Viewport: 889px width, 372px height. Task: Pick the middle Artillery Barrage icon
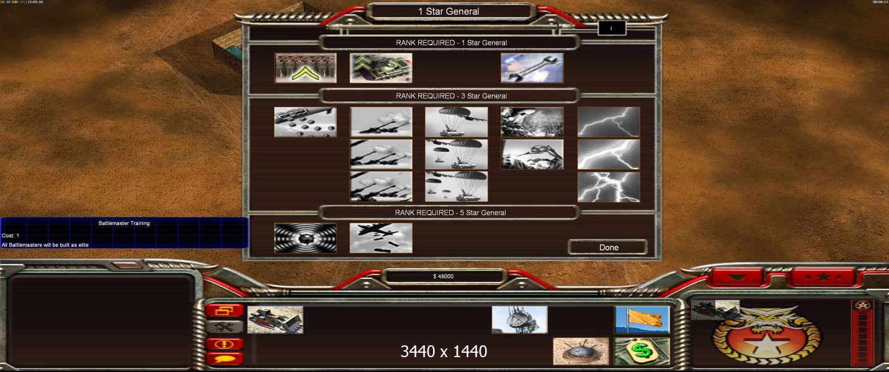tap(381, 154)
